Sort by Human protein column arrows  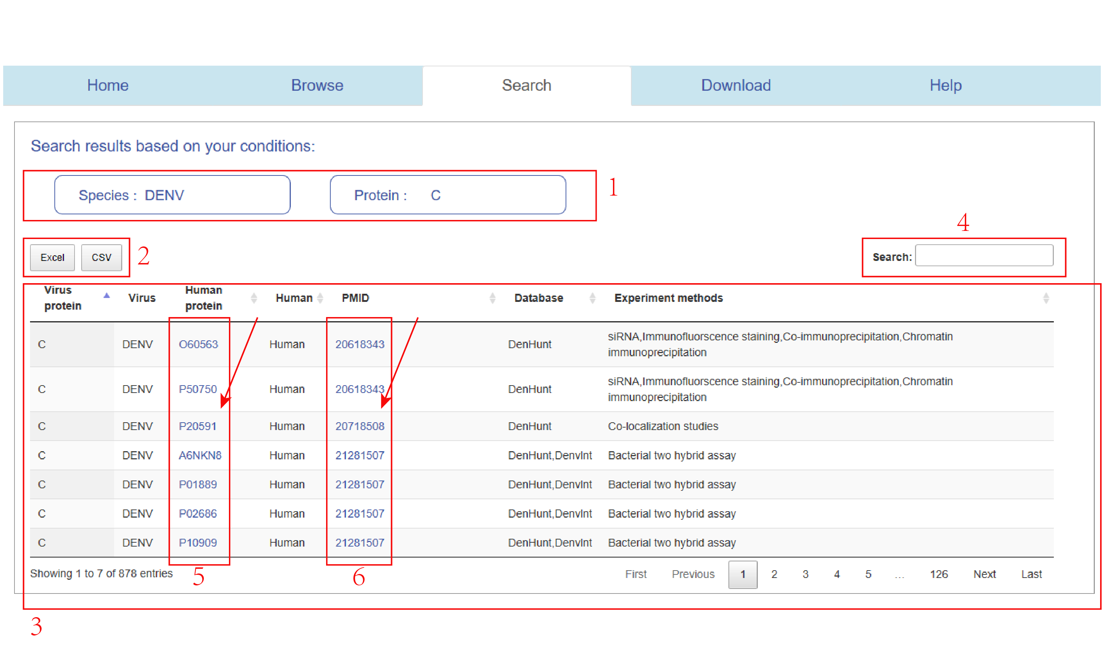click(x=253, y=298)
